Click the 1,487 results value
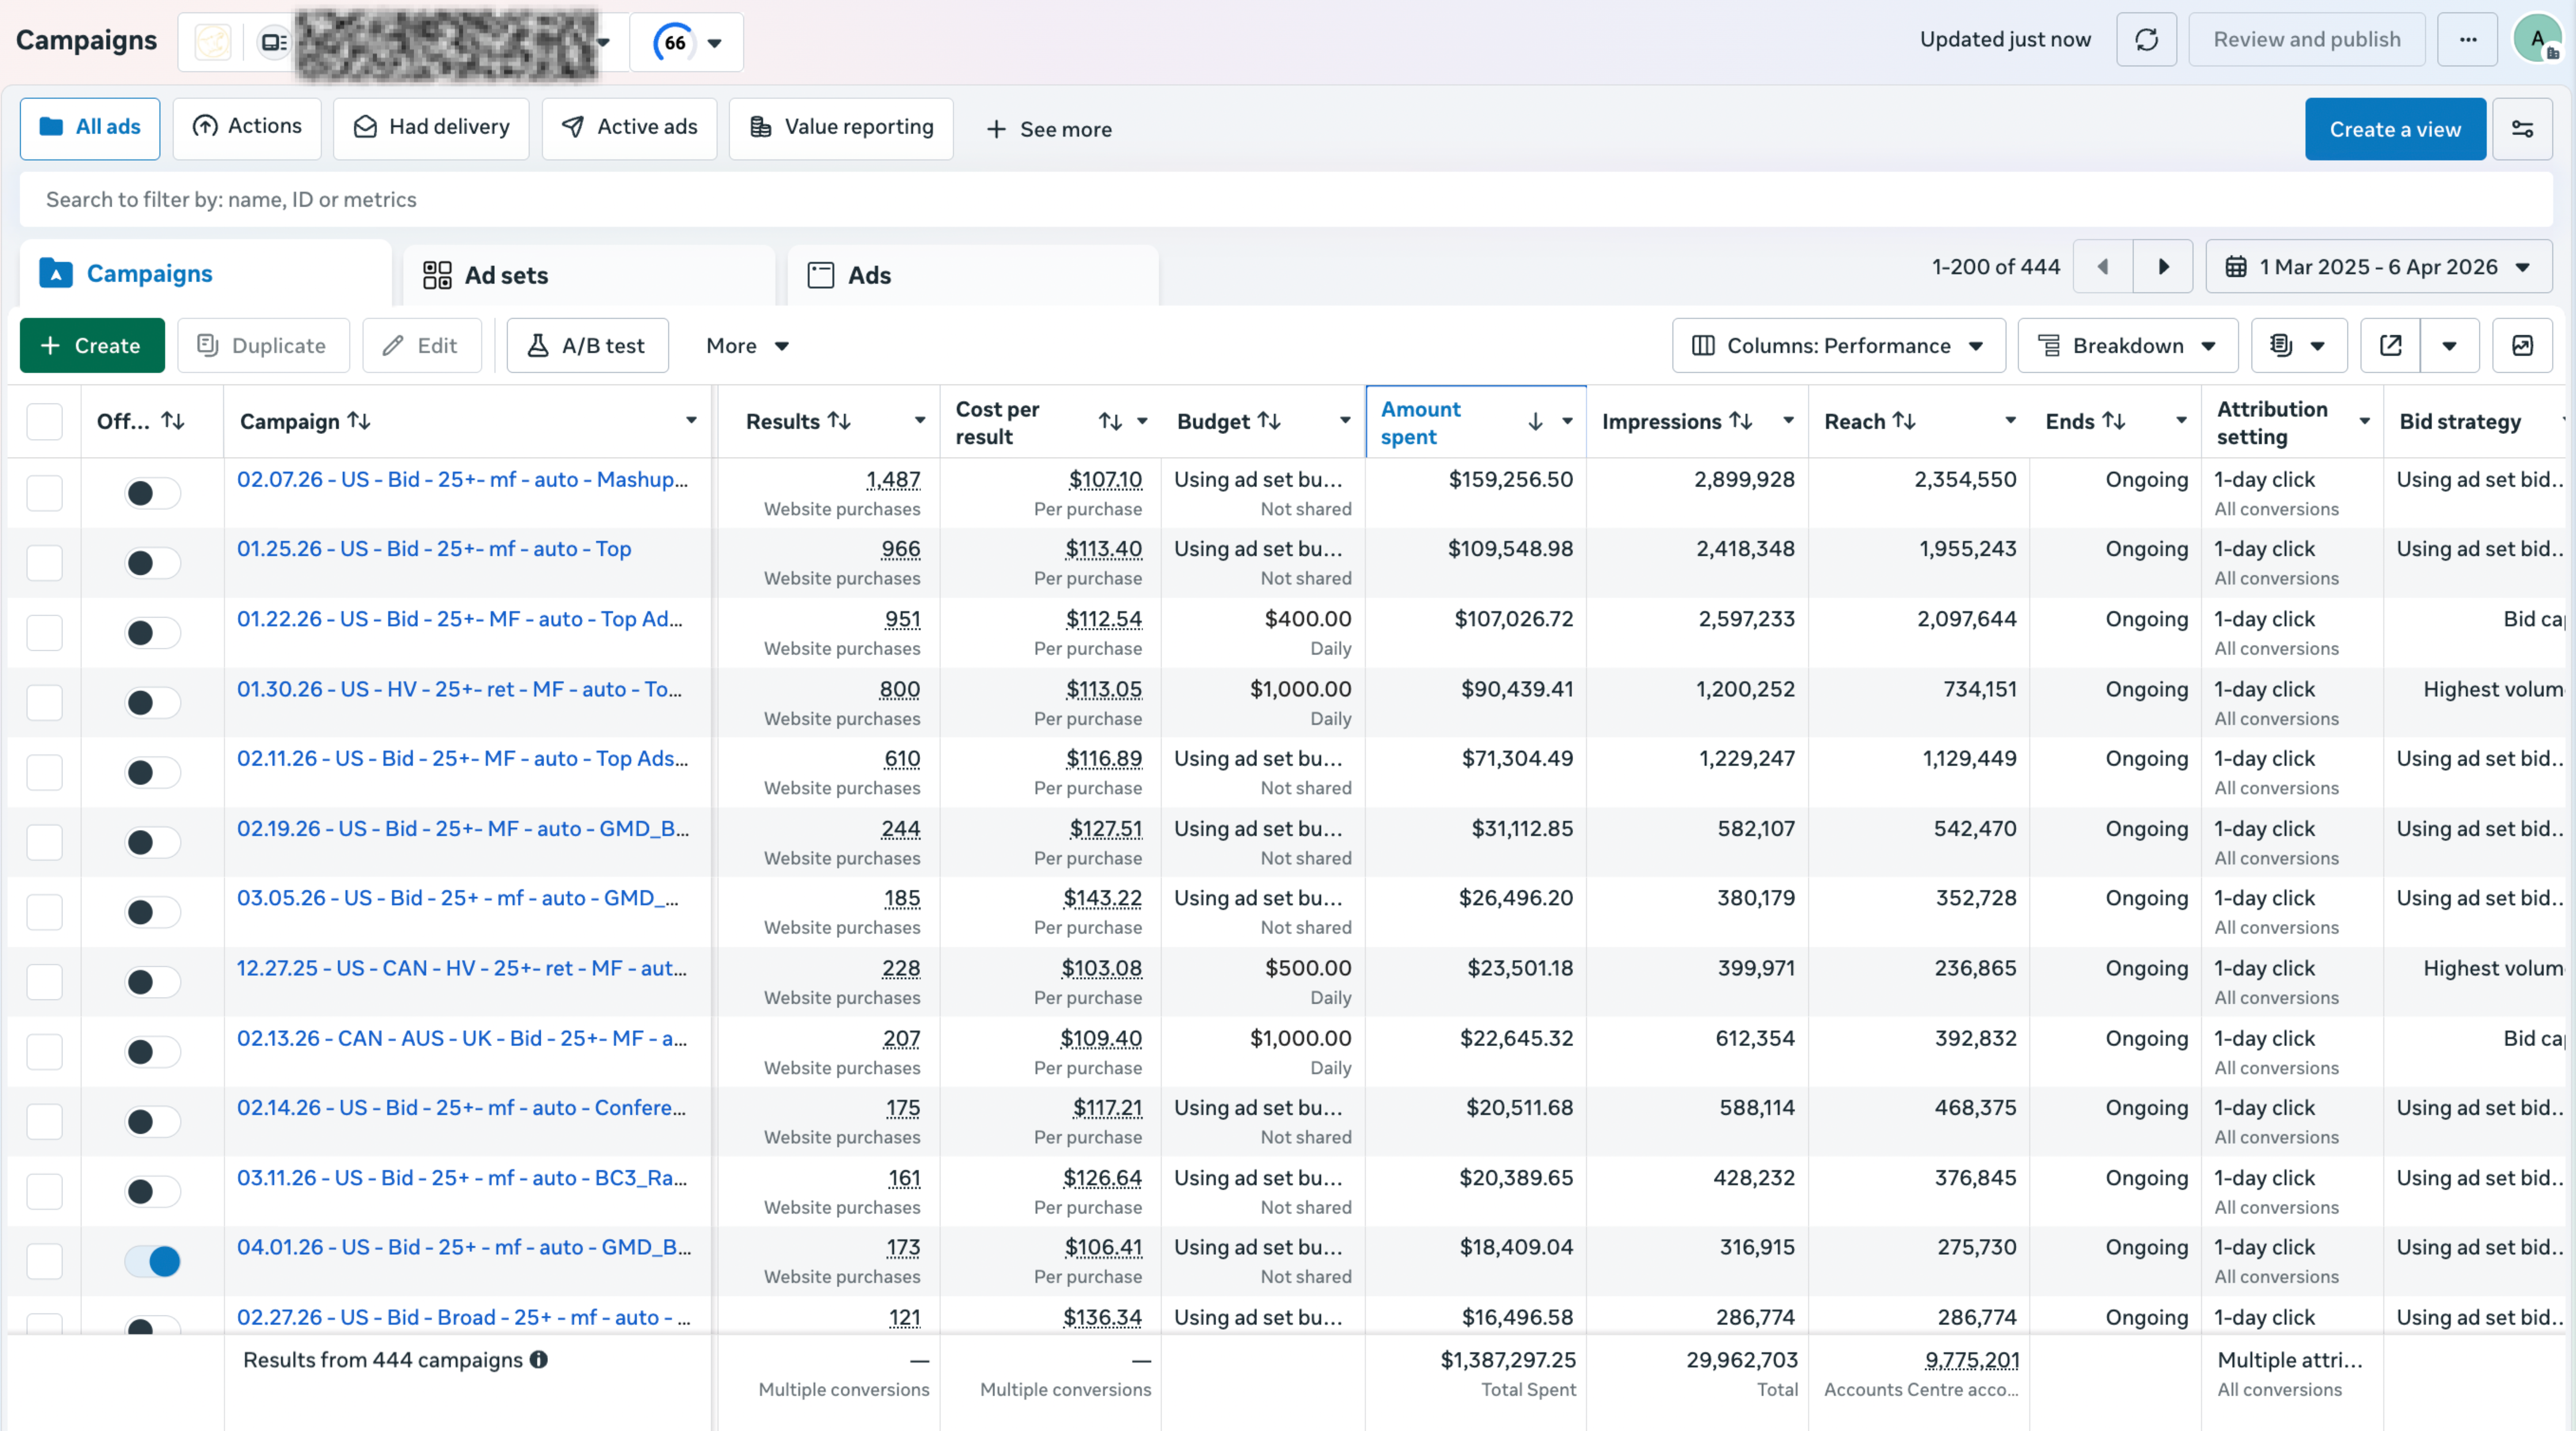Viewport: 2576px width, 1431px height. pyautogui.click(x=893, y=480)
